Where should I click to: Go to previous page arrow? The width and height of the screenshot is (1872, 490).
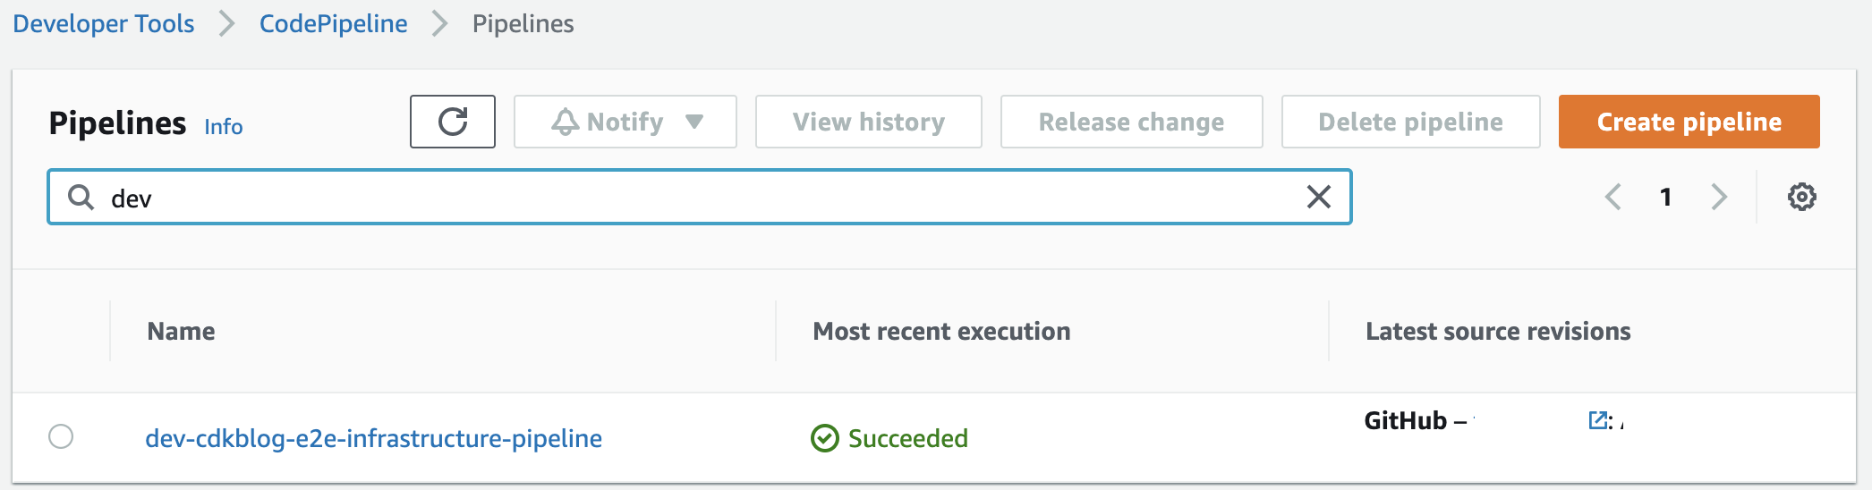coord(1613,197)
